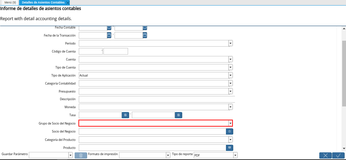Viewport: 346px width, 160px height.
Task: Open calculator for Tasa from value
Action: coord(125,115)
